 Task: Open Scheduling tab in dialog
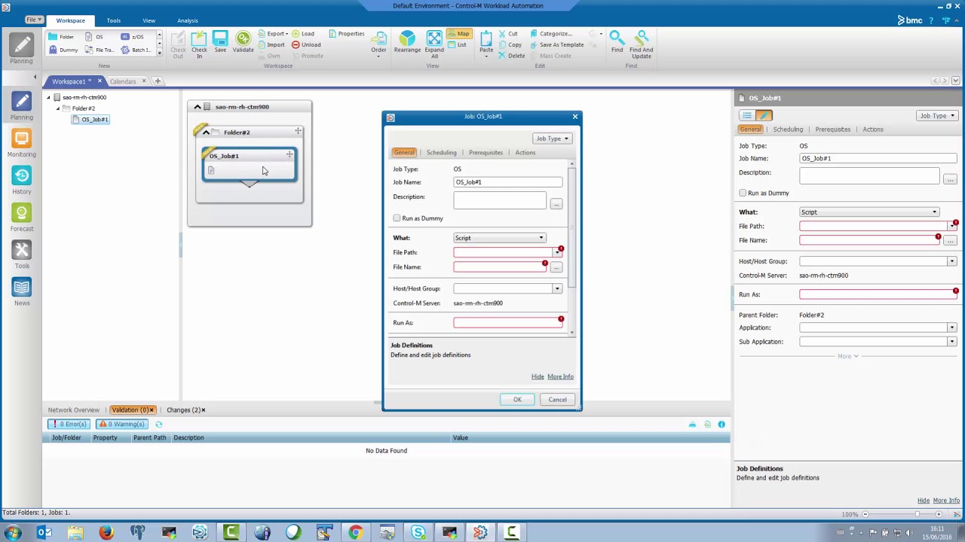point(441,153)
